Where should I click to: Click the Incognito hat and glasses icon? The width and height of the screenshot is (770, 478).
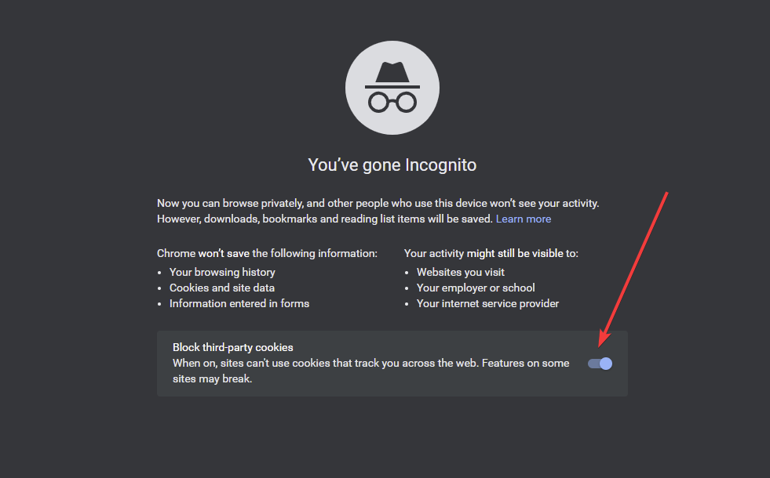point(392,88)
